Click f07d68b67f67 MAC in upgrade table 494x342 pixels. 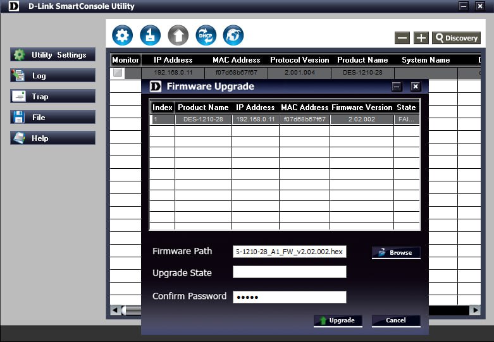(305, 119)
